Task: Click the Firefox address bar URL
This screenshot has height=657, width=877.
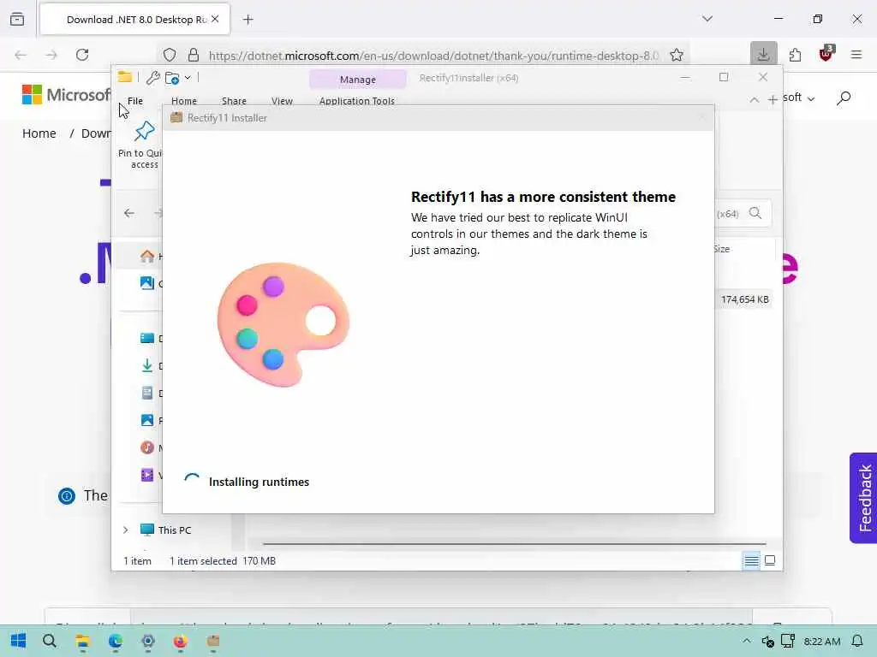Action: [x=433, y=56]
